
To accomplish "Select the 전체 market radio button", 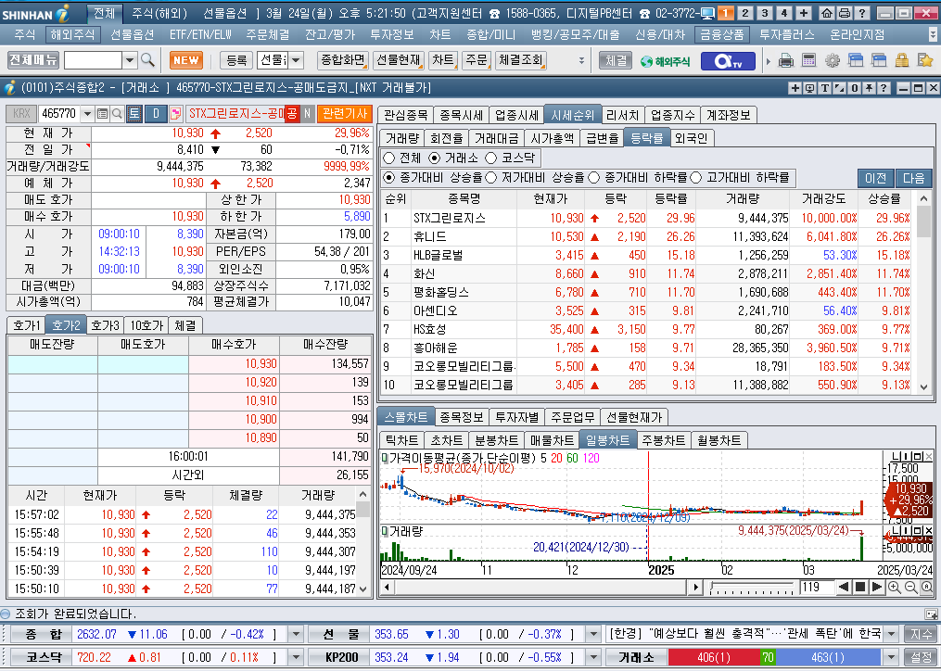I will point(388,158).
